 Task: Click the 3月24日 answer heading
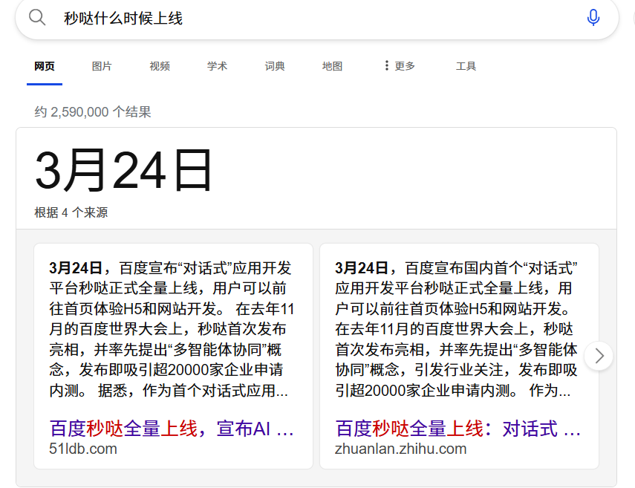pos(123,170)
